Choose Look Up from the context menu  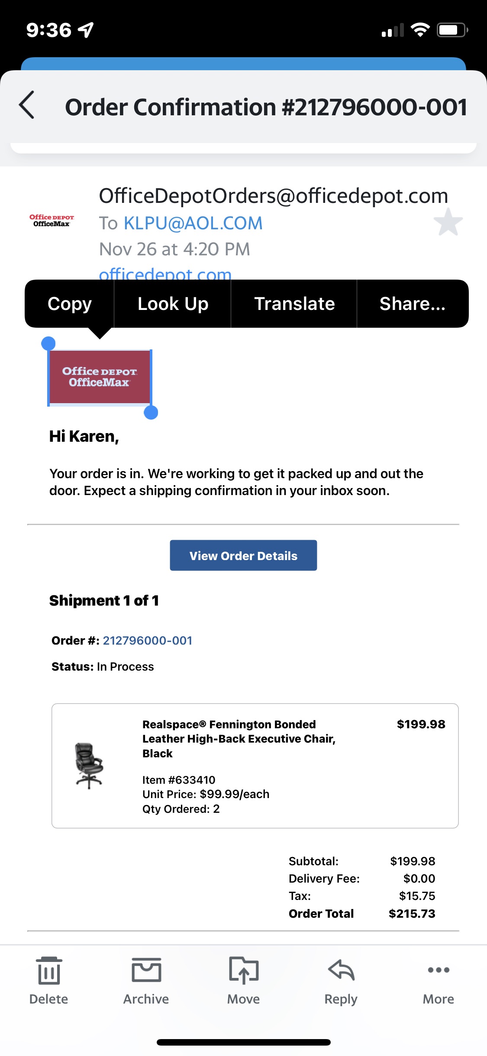pos(173,304)
